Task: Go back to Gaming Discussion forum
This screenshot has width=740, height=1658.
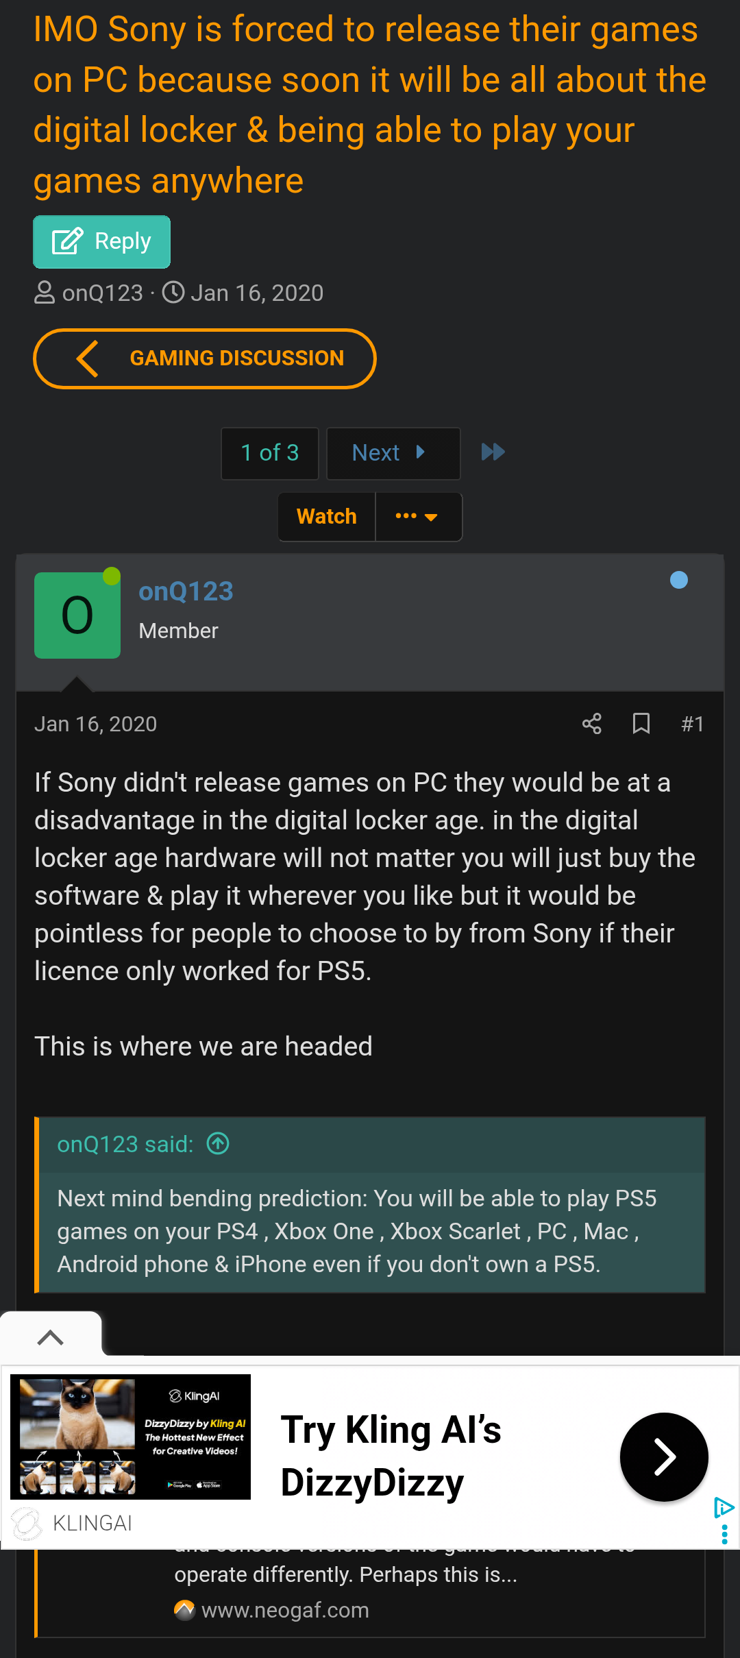Action: [205, 358]
